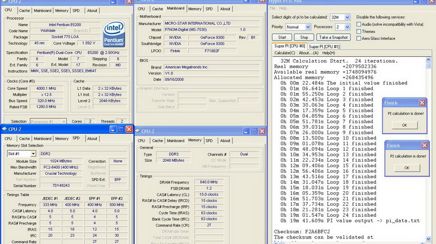436x244 pixels.
Task: Close the upper Finish dialog with its X
Action: [x=422, y=103]
